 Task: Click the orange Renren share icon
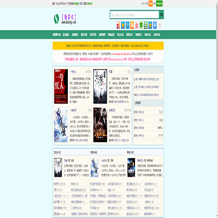point(132,25)
